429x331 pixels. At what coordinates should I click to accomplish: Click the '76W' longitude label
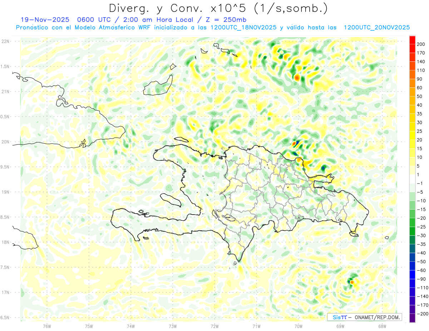coord(47,326)
